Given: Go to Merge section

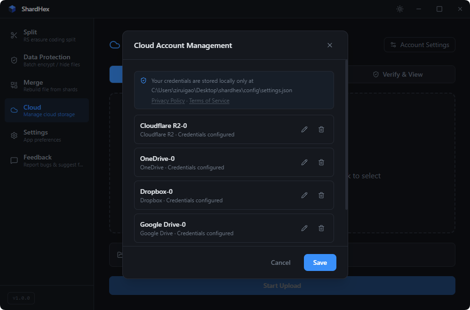Looking at the screenshot, I should [47, 86].
